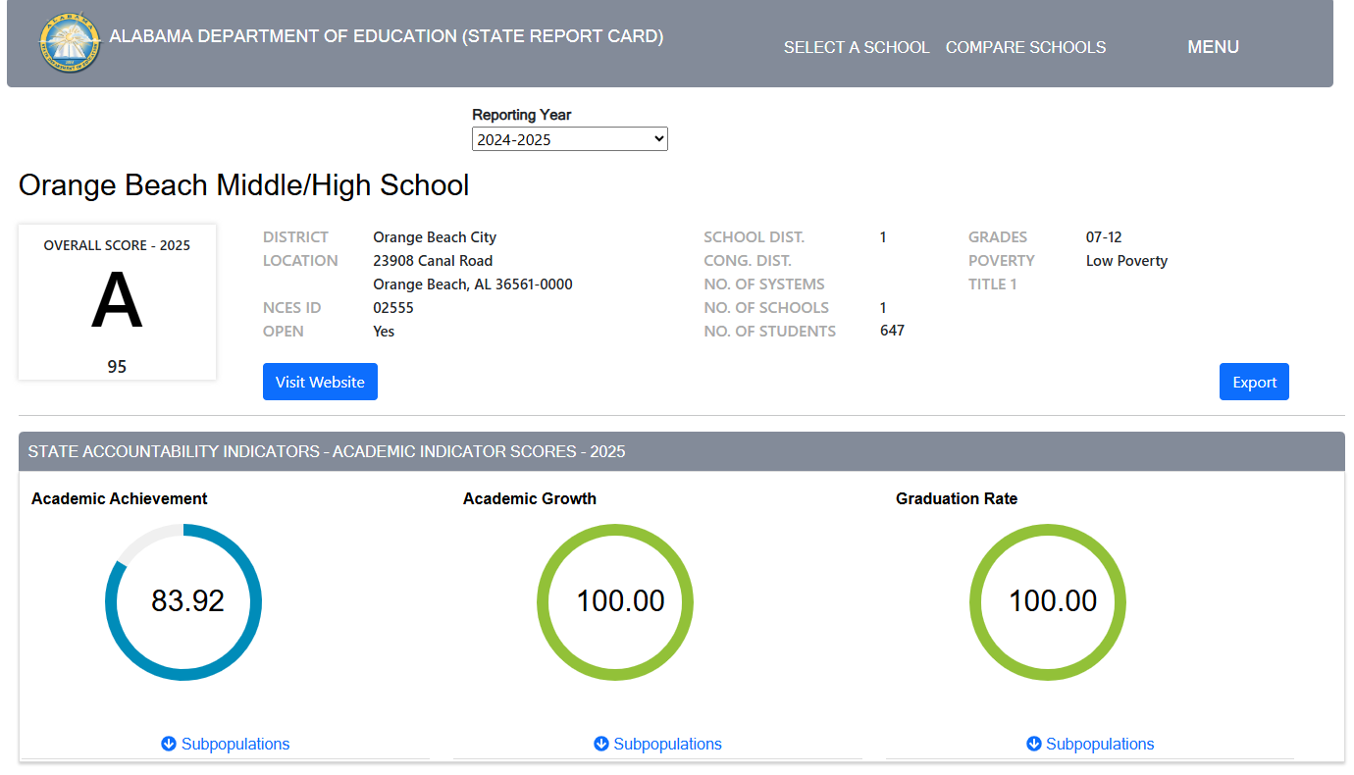Select 2024-2025 in the Reporting Year box

pos(569,138)
